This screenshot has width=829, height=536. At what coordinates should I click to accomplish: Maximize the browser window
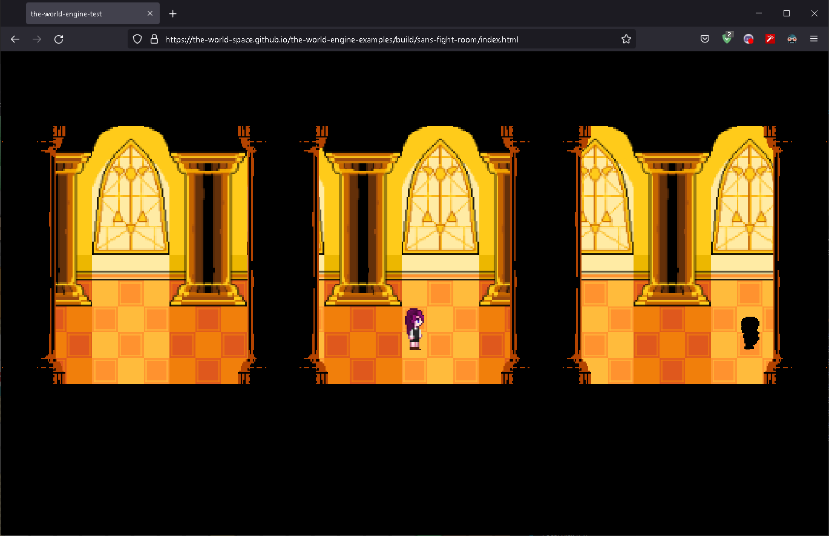(x=787, y=13)
